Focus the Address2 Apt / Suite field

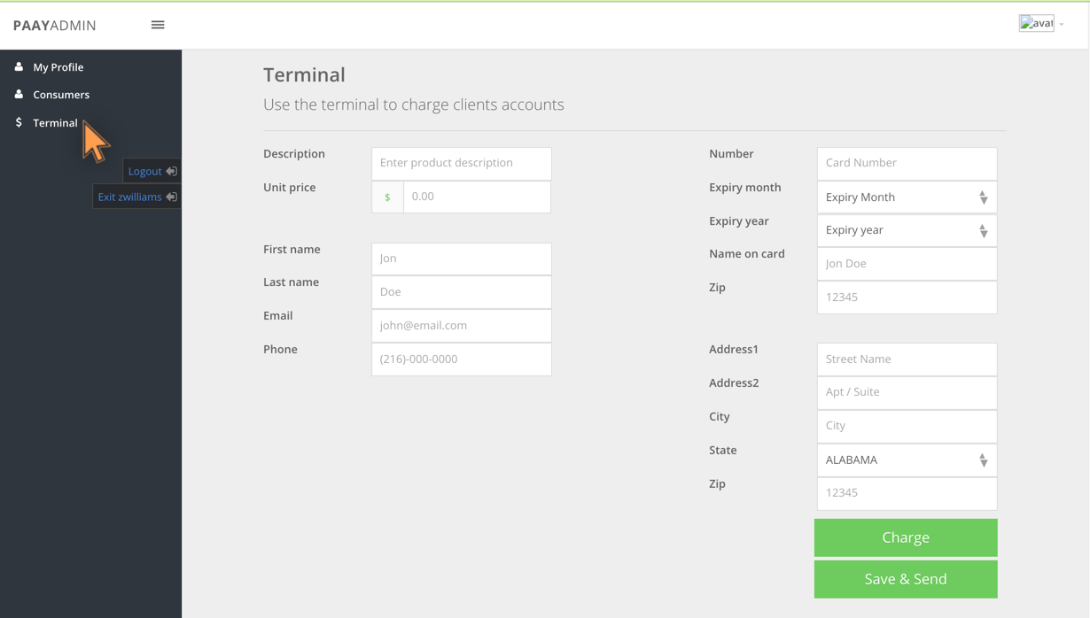(907, 392)
